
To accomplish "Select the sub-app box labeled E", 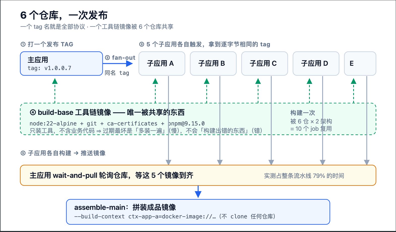I will [360, 63].
